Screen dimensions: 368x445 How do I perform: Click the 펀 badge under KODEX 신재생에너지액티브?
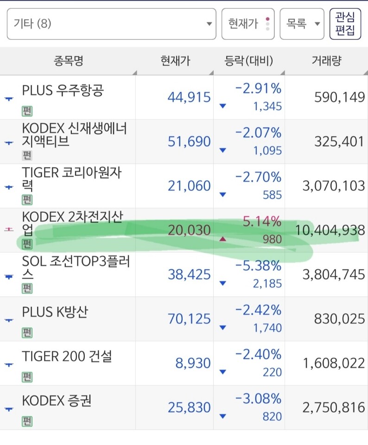click(x=27, y=155)
